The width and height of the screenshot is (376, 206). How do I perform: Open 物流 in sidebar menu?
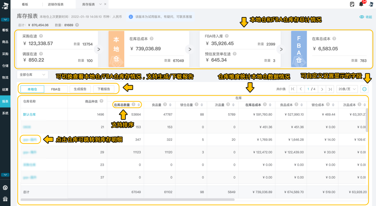coord(5,77)
